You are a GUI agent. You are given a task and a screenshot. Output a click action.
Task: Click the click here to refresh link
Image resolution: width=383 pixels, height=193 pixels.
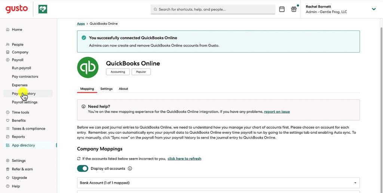184,159
